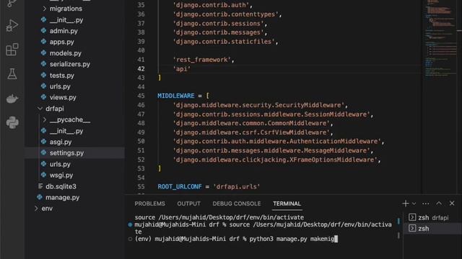
Task: Expand the __pycache__ folder
Action: click(x=44, y=119)
